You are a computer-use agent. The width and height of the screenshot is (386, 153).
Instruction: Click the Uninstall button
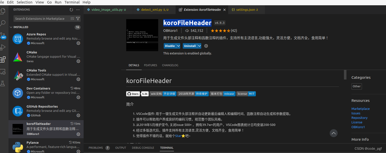pos(190,46)
